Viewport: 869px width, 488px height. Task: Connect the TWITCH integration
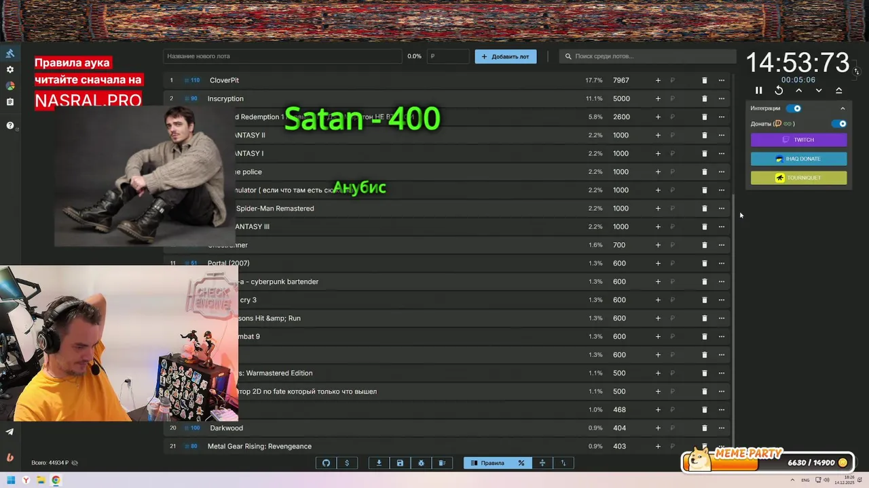click(x=798, y=140)
